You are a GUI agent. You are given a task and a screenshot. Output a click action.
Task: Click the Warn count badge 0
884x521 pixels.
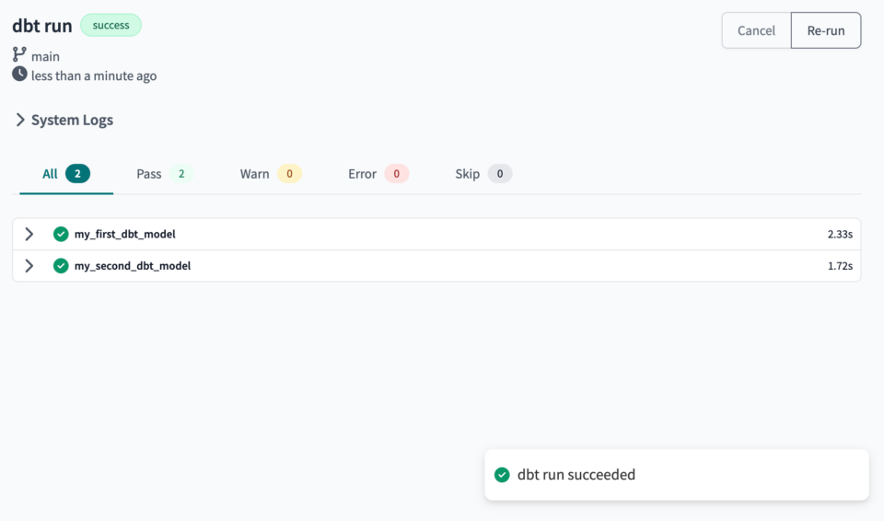tap(290, 174)
